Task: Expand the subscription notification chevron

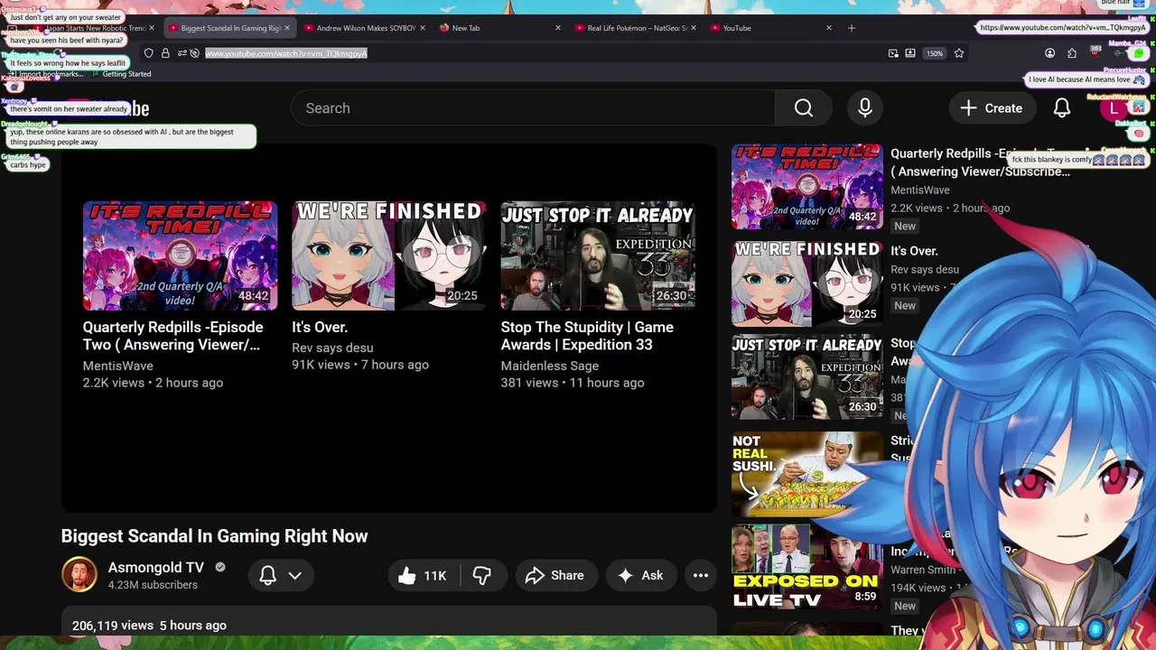Action: 294,575
